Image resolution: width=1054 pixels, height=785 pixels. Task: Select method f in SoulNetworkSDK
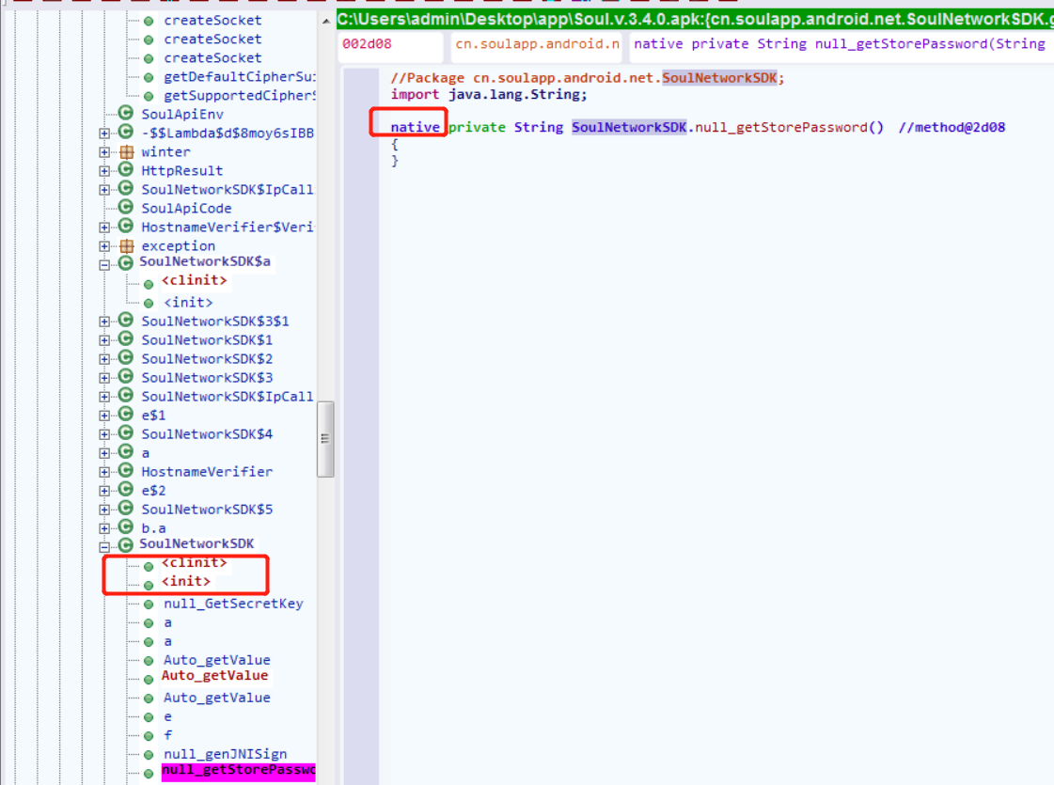click(x=168, y=735)
